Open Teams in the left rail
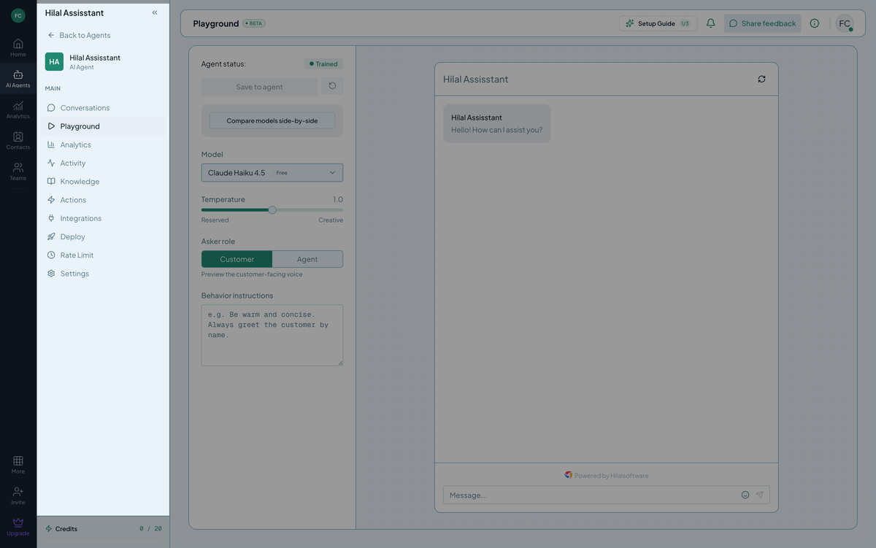Image resolution: width=876 pixels, height=548 pixels. 18,171
